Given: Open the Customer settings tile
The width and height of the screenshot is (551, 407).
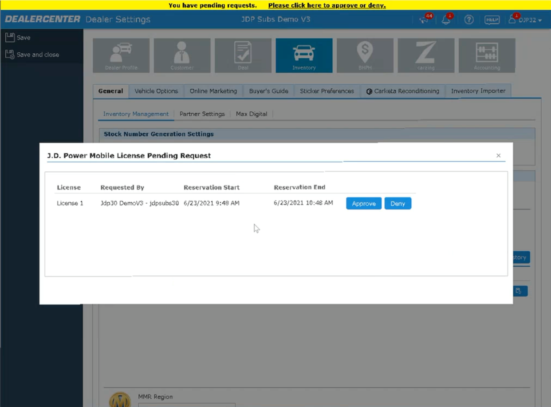Looking at the screenshot, I should (x=182, y=55).
